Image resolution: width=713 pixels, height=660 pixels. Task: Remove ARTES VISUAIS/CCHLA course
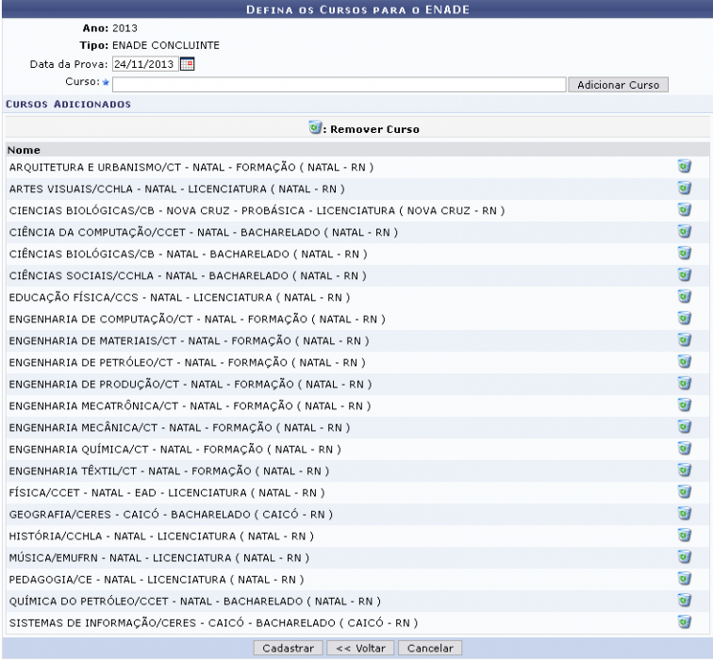[686, 189]
